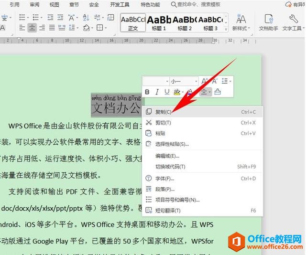Viewport: 306px width, 255px height.
Task: Open ribbon line spacing dropdown arrow
Action: [77, 28]
